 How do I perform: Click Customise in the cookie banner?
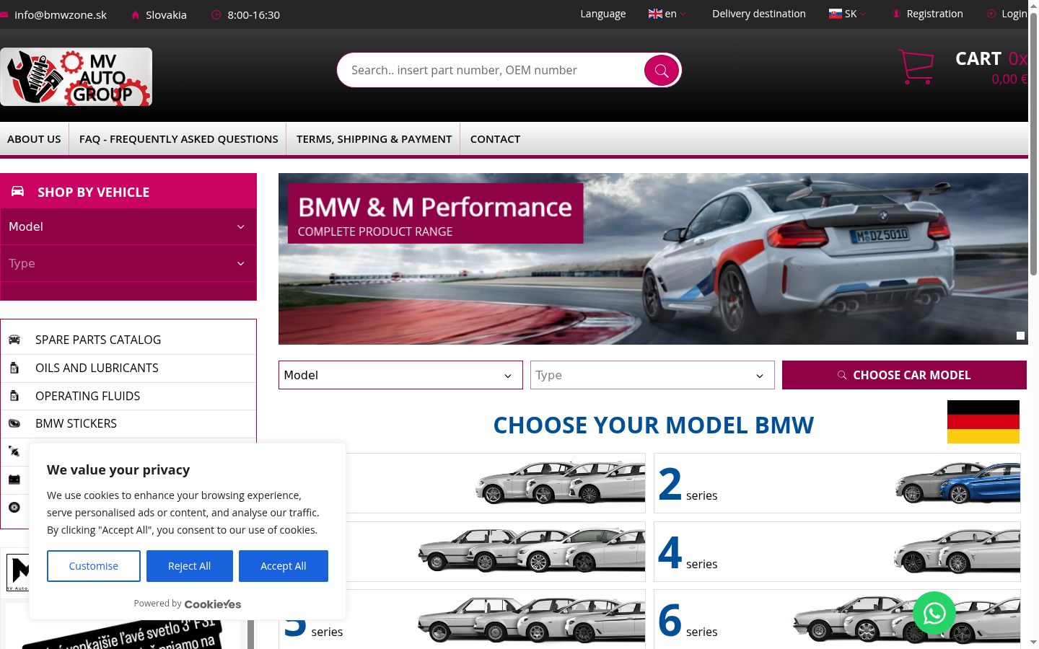pos(94,566)
